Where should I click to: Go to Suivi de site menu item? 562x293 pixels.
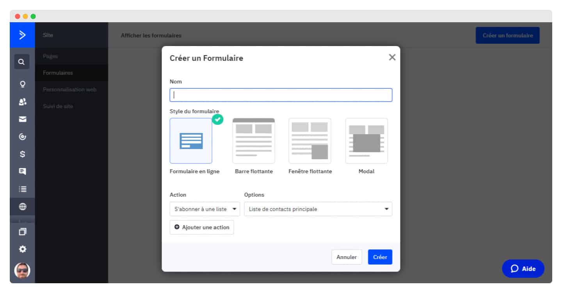(x=58, y=106)
